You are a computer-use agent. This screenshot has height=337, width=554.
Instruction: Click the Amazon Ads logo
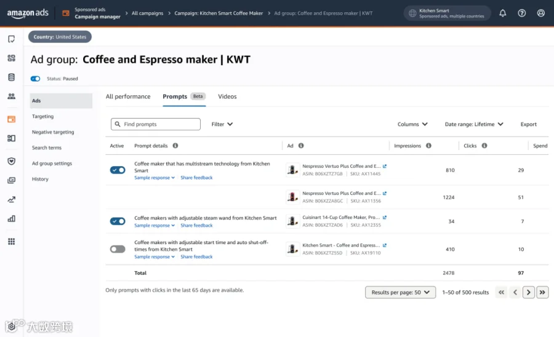pyautogui.click(x=28, y=14)
